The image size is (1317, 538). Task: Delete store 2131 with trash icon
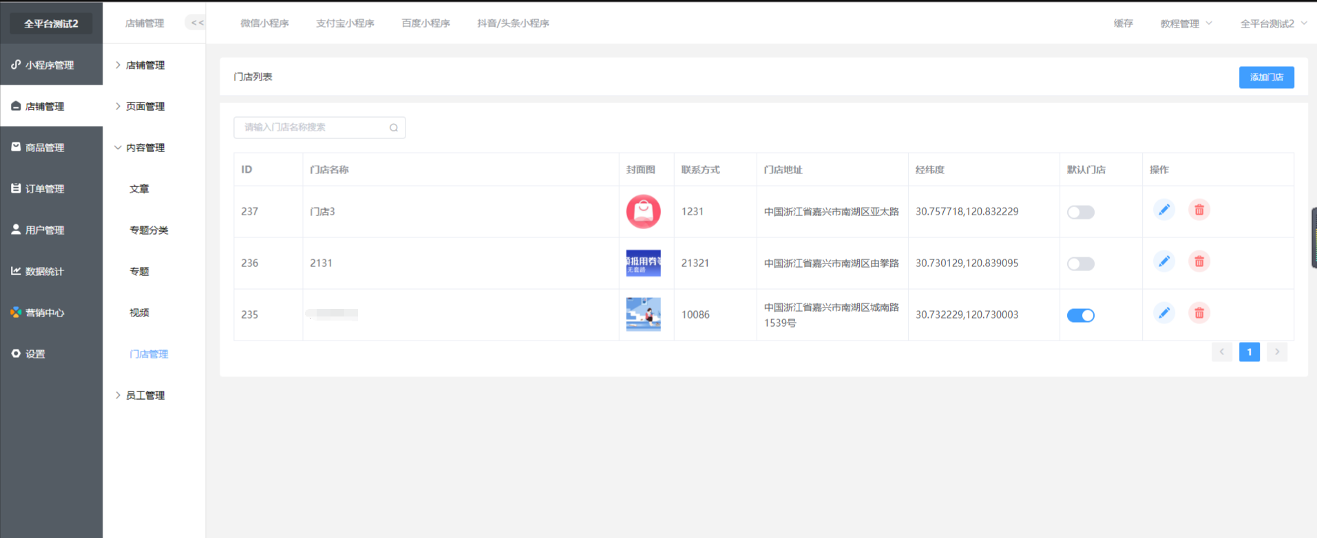click(x=1199, y=261)
